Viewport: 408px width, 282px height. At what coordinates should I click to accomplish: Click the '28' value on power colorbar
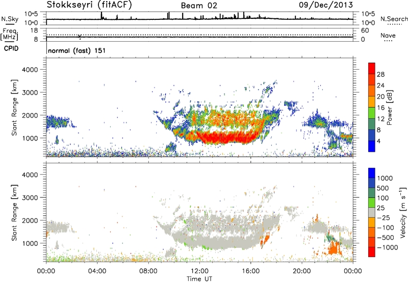pyautogui.click(x=380, y=74)
